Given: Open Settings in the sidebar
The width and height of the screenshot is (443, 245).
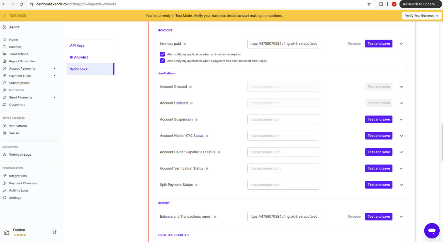Looking at the screenshot, I should tap(15, 198).
